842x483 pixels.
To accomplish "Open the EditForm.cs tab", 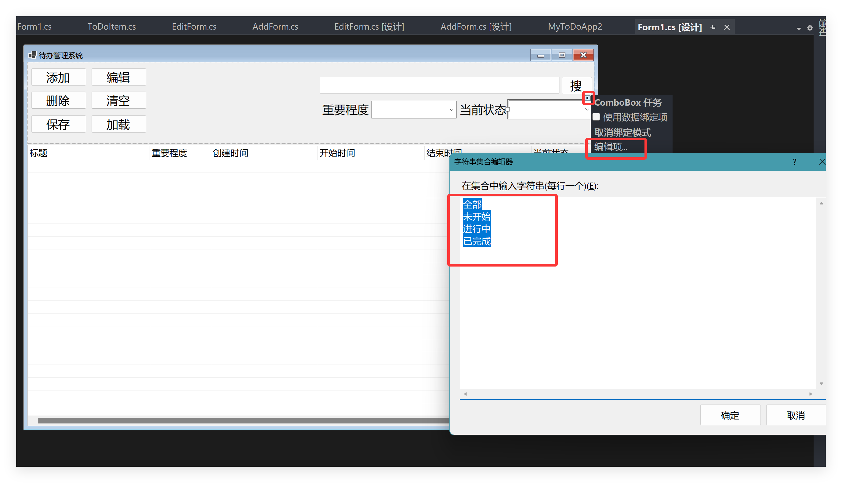I will (x=194, y=27).
